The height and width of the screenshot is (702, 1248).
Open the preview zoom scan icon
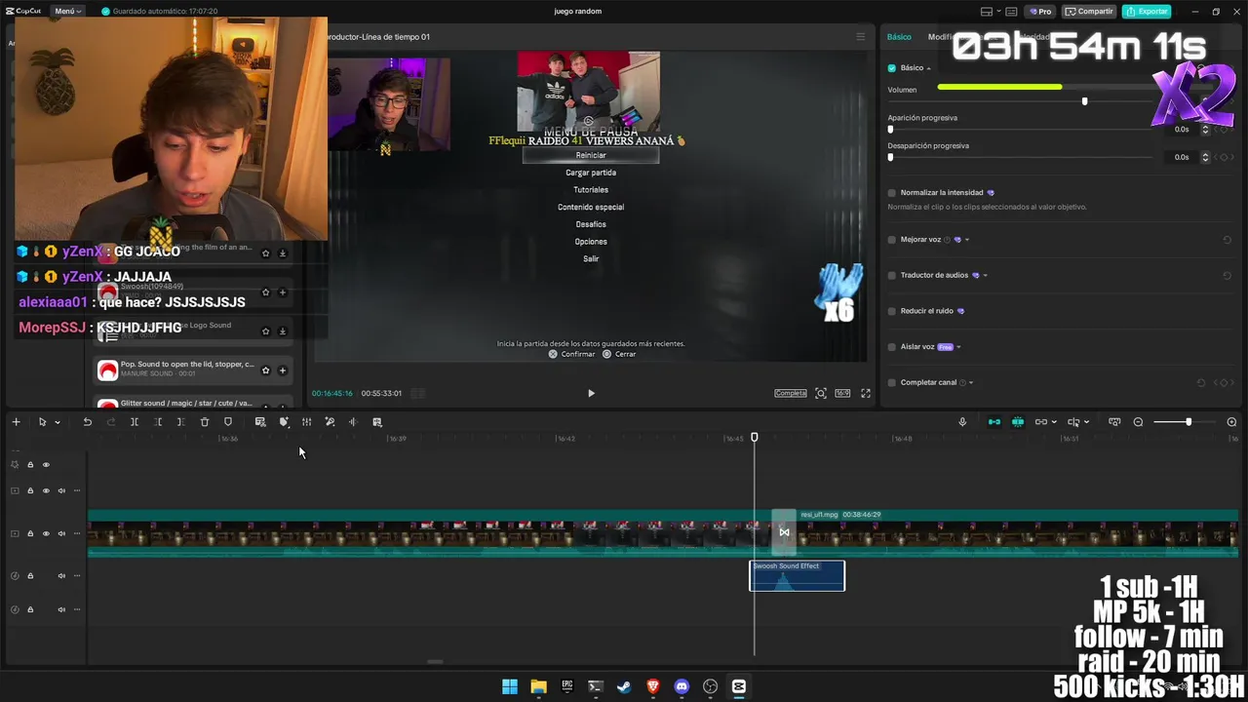821,393
